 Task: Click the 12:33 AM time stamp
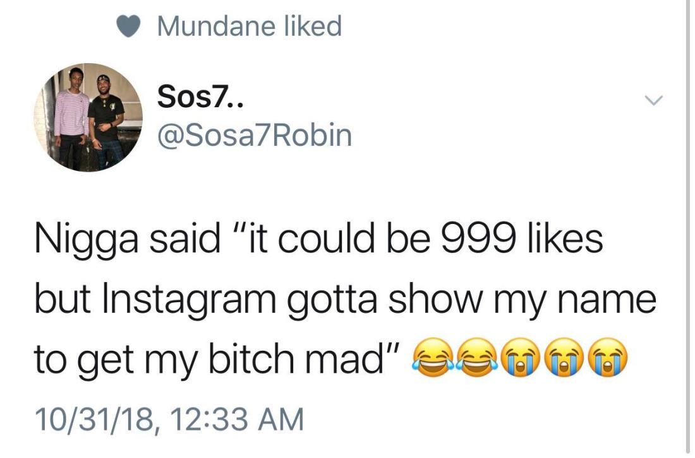237,419
